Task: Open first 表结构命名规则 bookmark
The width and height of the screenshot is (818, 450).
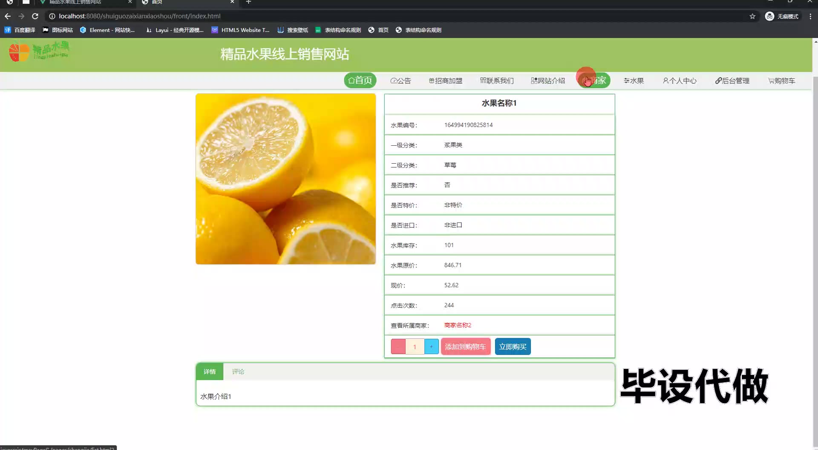Action: click(x=338, y=30)
